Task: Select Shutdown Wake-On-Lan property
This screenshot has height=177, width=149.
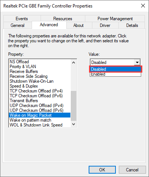Action: [x=32, y=81]
